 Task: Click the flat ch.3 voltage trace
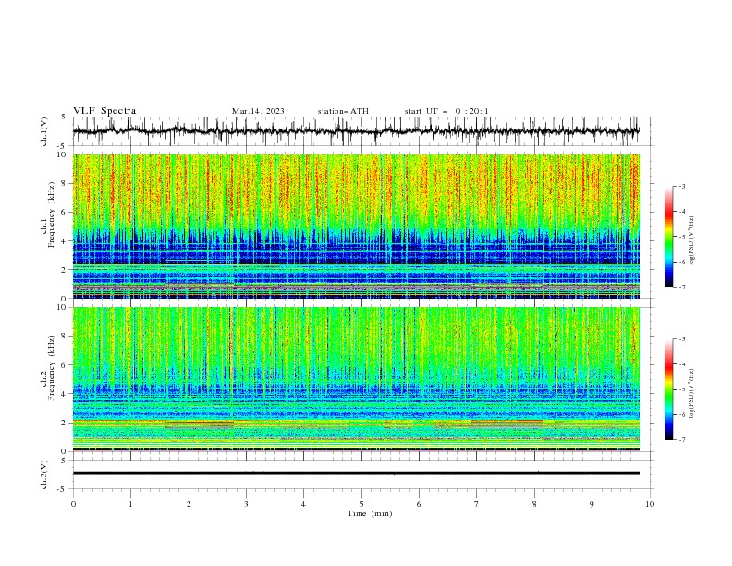coord(356,474)
